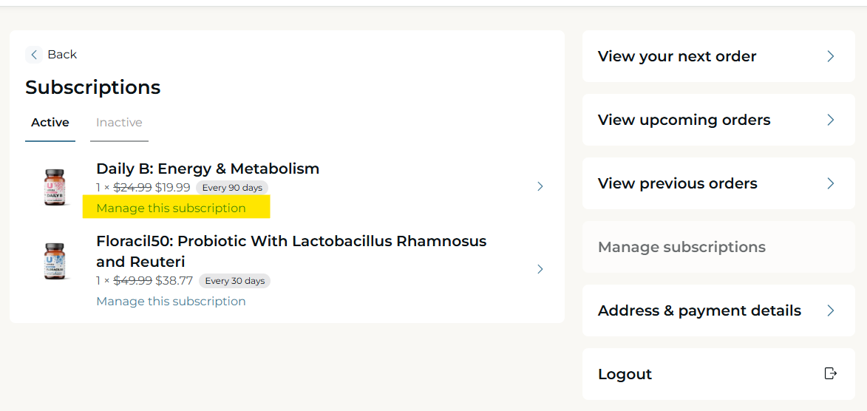
Task: Click the Logout exit icon
Action: 830,374
